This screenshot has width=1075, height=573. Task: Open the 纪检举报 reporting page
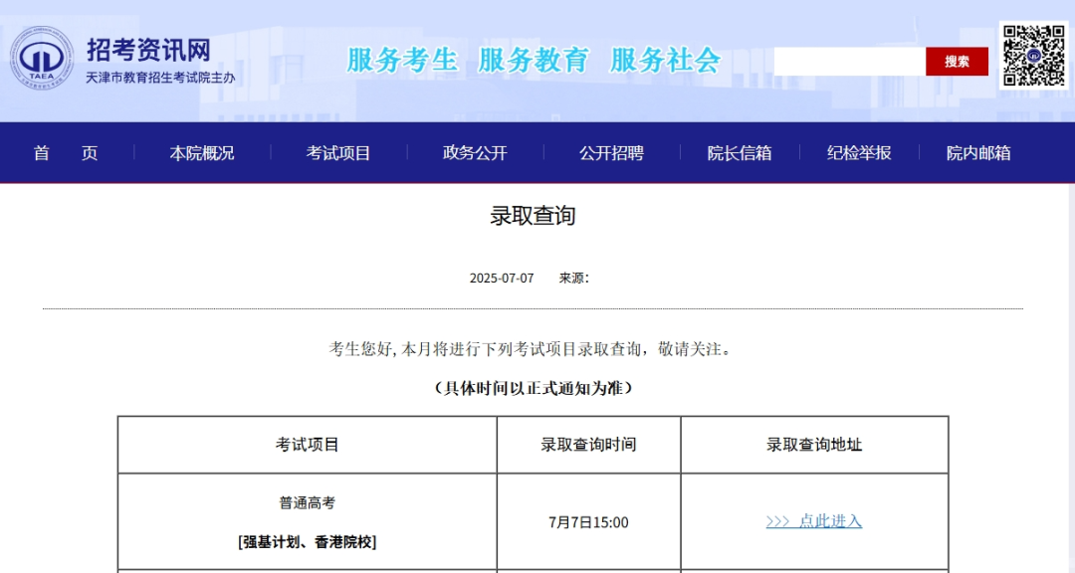862,153
